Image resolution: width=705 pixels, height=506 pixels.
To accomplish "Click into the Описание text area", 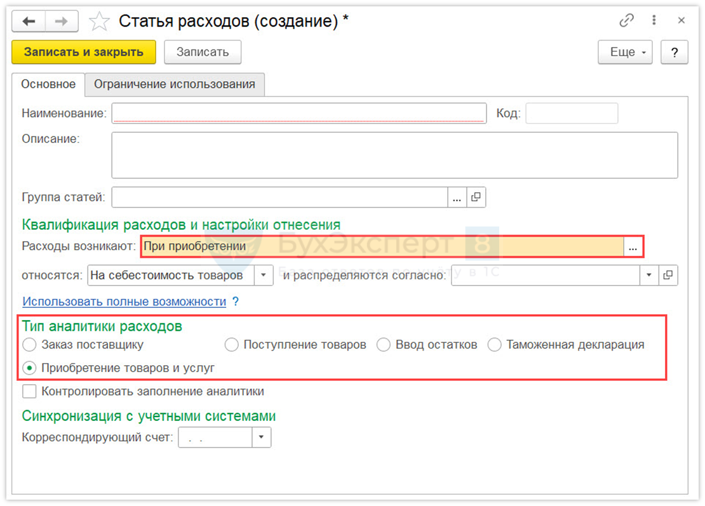I will [395, 155].
